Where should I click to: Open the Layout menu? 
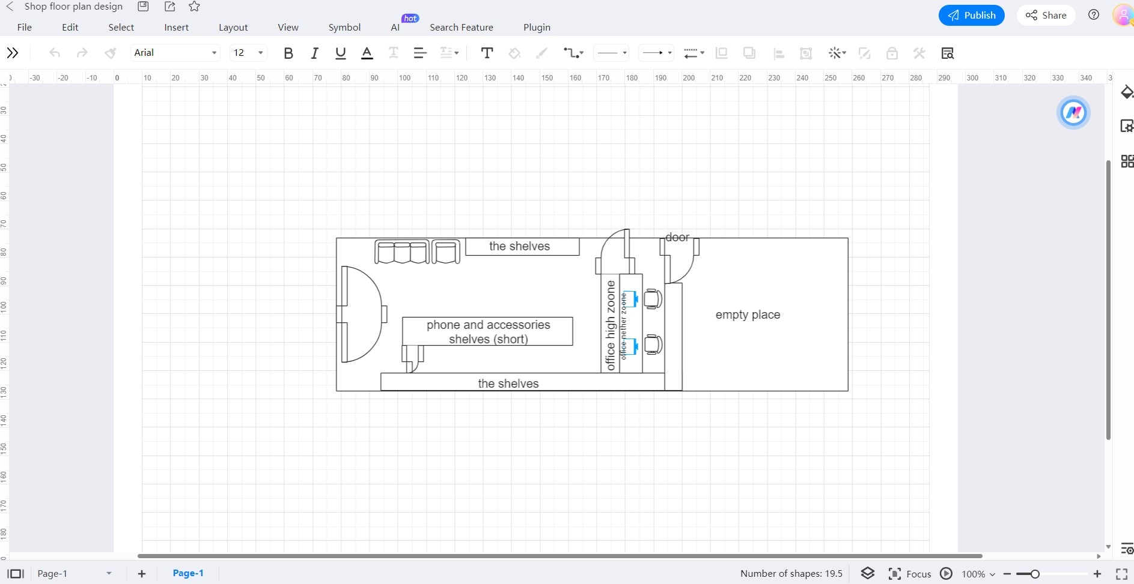(233, 27)
